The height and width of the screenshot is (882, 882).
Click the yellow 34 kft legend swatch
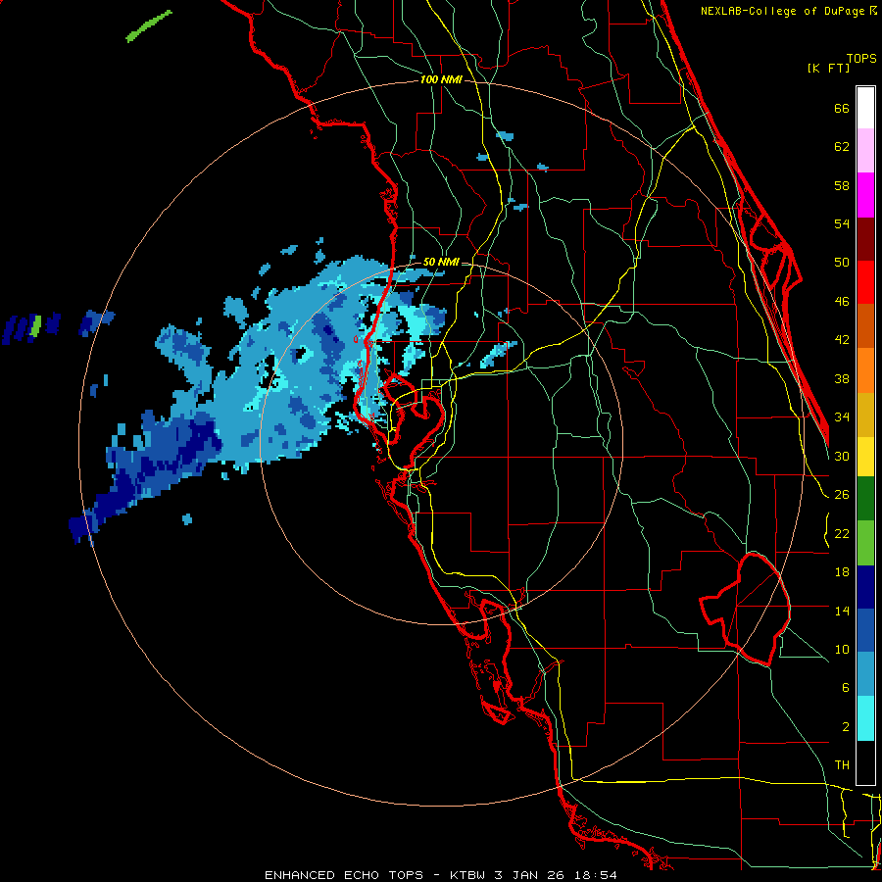[865, 456]
